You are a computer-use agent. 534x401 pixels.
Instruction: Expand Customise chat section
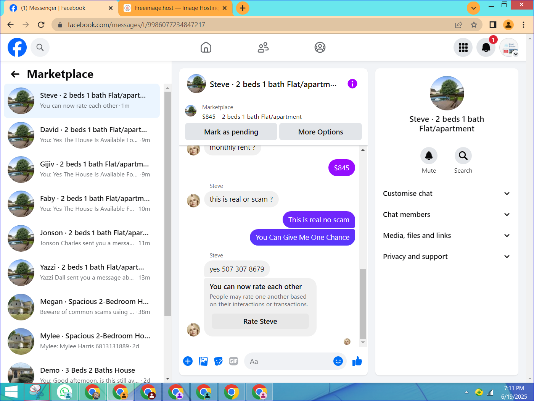(447, 194)
